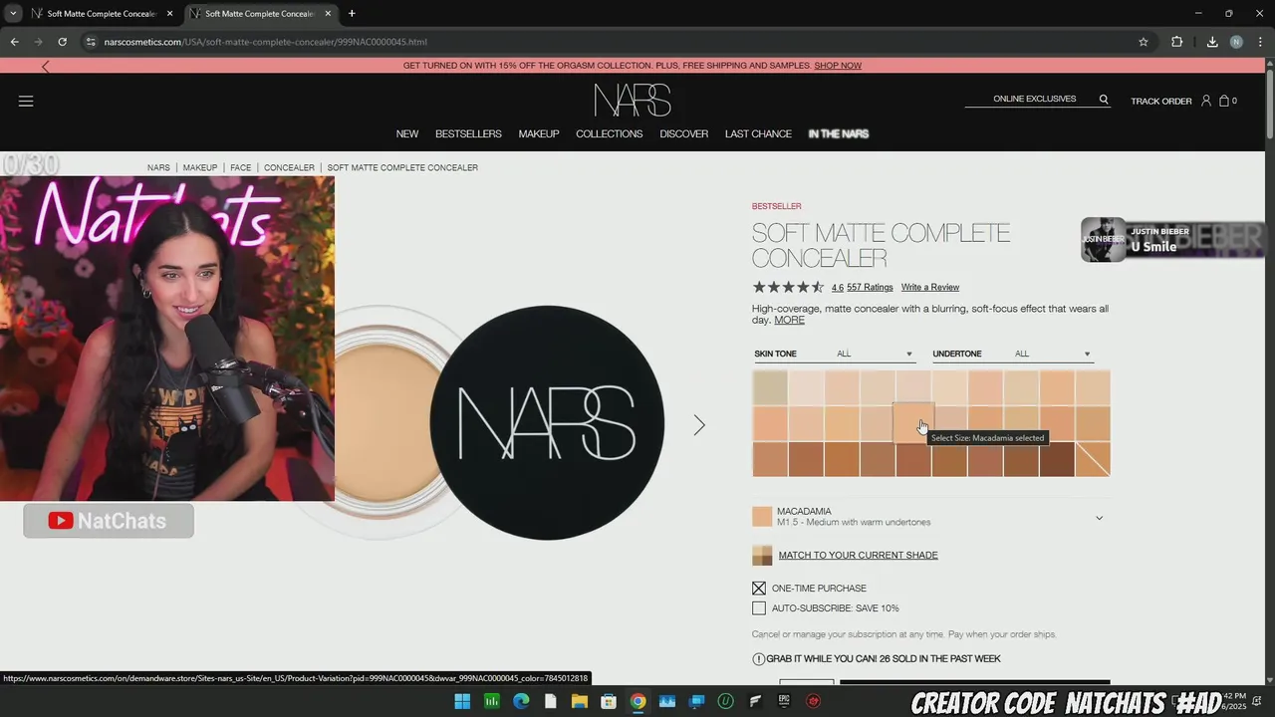Open a new browser tab
1275x717 pixels.
click(352, 14)
